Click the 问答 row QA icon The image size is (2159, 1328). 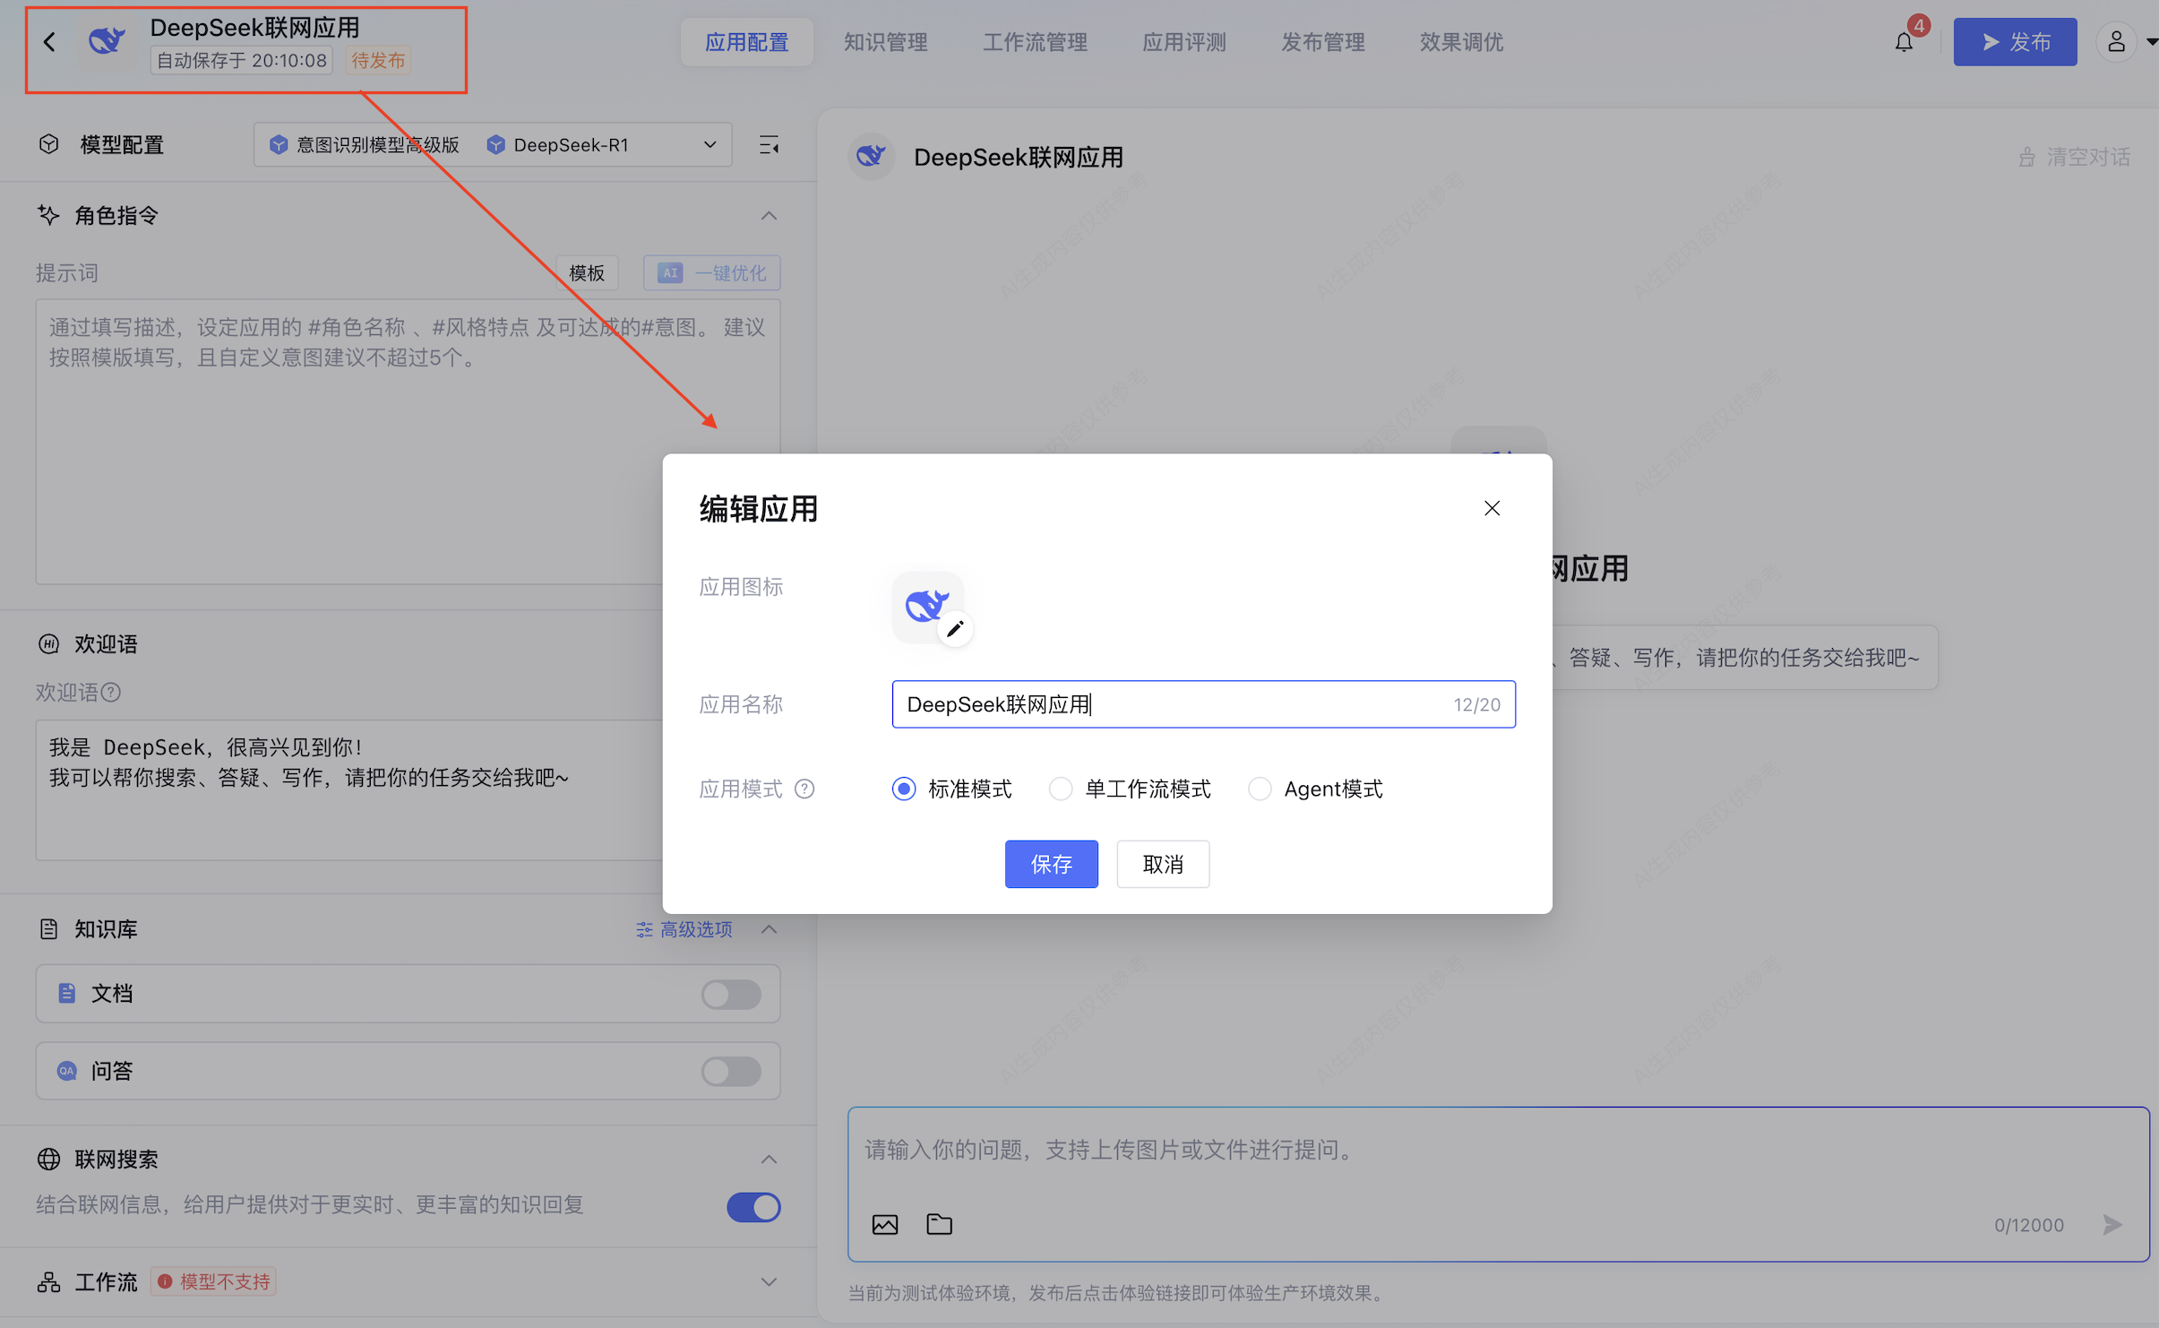tap(66, 1070)
